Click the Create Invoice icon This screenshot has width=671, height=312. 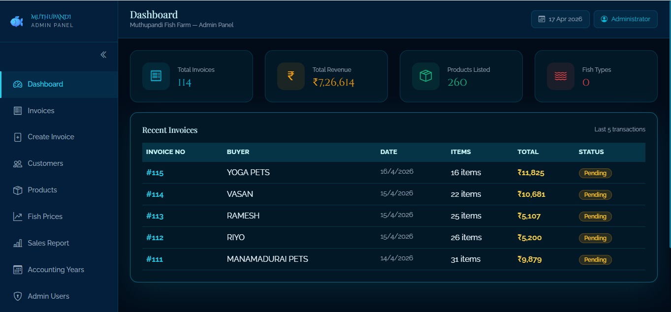[17, 137]
